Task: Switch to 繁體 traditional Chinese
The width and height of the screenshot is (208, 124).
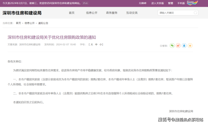Action: [x=171, y=3]
